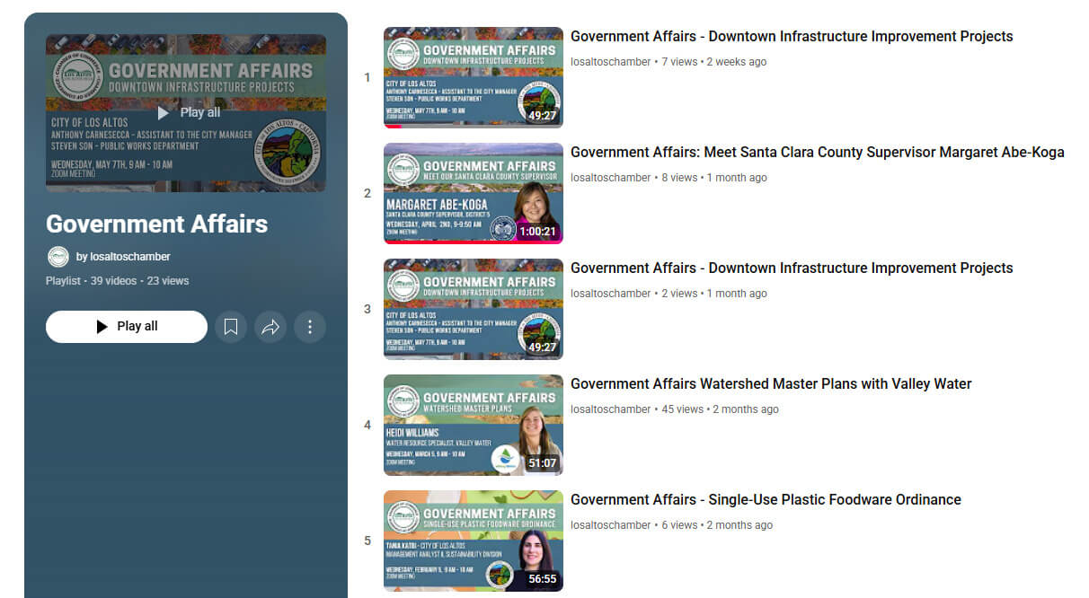
Task: Click '8 views • 1 month ago' text
Action: coord(714,178)
